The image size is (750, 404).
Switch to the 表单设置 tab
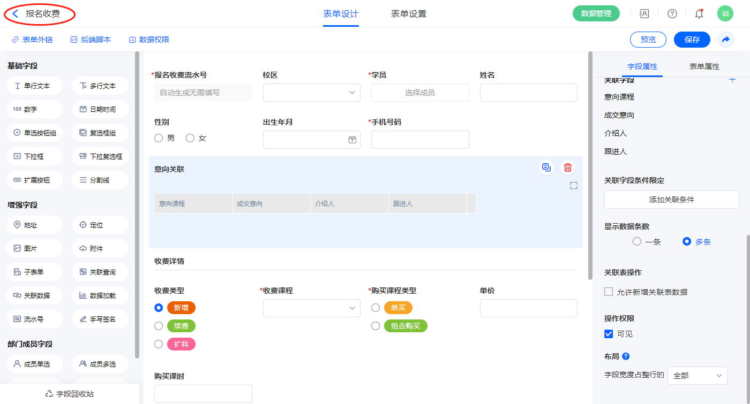tap(409, 14)
